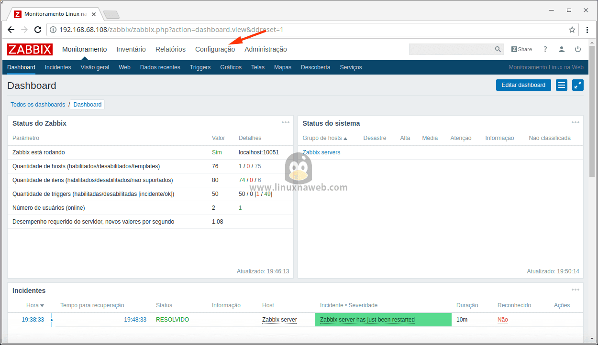Click the localhost:10051 detail text
The height and width of the screenshot is (345, 598).
tap(259, 152)
